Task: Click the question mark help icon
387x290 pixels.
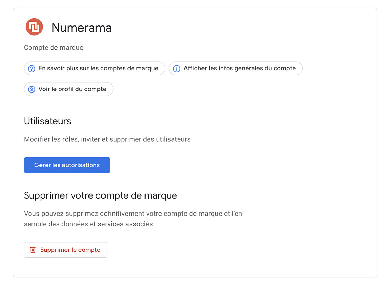Action: click(31, 69)
